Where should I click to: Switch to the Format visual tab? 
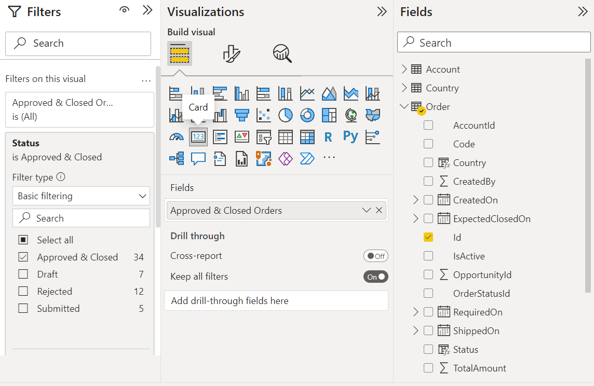[231, 53]
